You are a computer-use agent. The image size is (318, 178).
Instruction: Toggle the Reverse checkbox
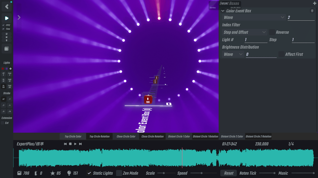coord(272,32)
